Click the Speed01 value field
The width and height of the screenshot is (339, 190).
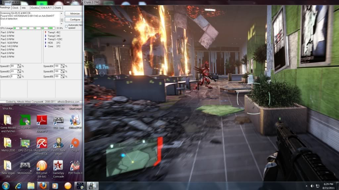(x=14, y=66)
